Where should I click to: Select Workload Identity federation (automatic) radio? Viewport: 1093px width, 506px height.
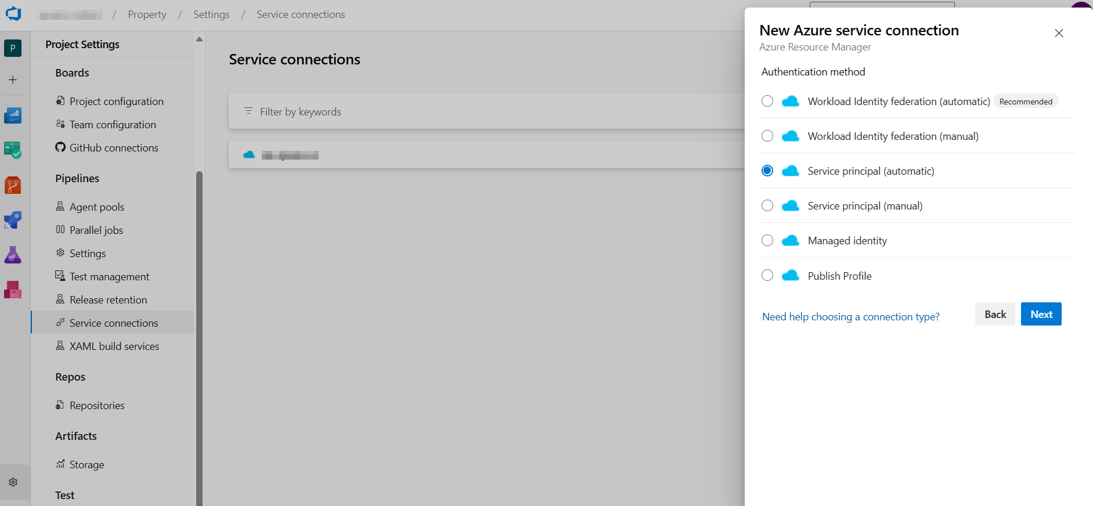[x=767, y=101]
